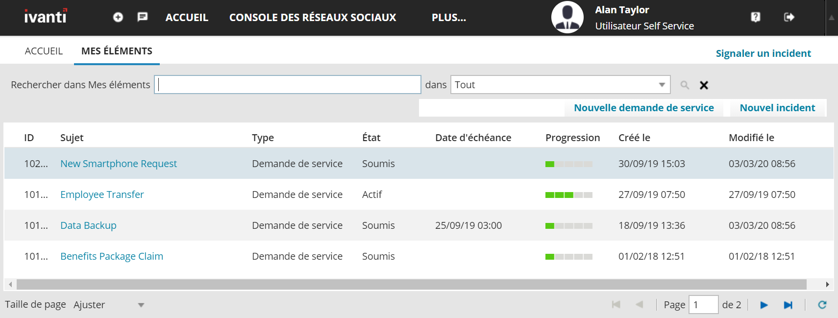Open the 'Ajuster' page size dropdown
Image resolution: width=838 pixels, height=318 pixels.
(141, 305)
